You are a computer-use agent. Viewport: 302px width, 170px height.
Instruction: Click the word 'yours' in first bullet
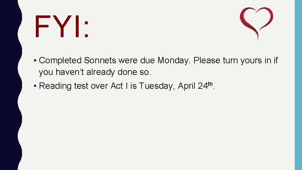(x=251, y=61)
